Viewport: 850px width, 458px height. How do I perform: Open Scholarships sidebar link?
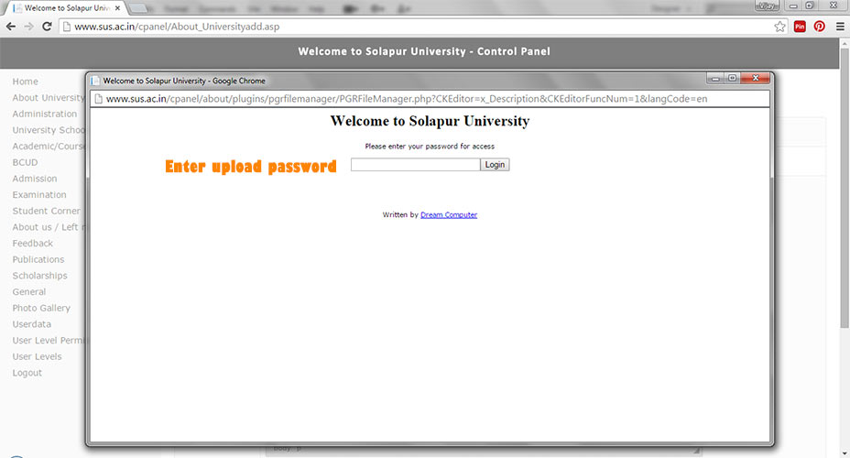coord(39,276)
